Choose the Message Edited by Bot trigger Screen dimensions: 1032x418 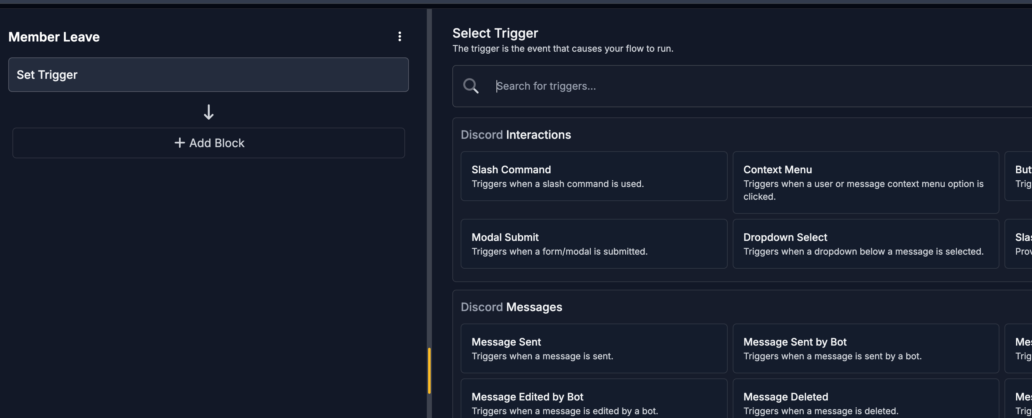tap(594, 399)
